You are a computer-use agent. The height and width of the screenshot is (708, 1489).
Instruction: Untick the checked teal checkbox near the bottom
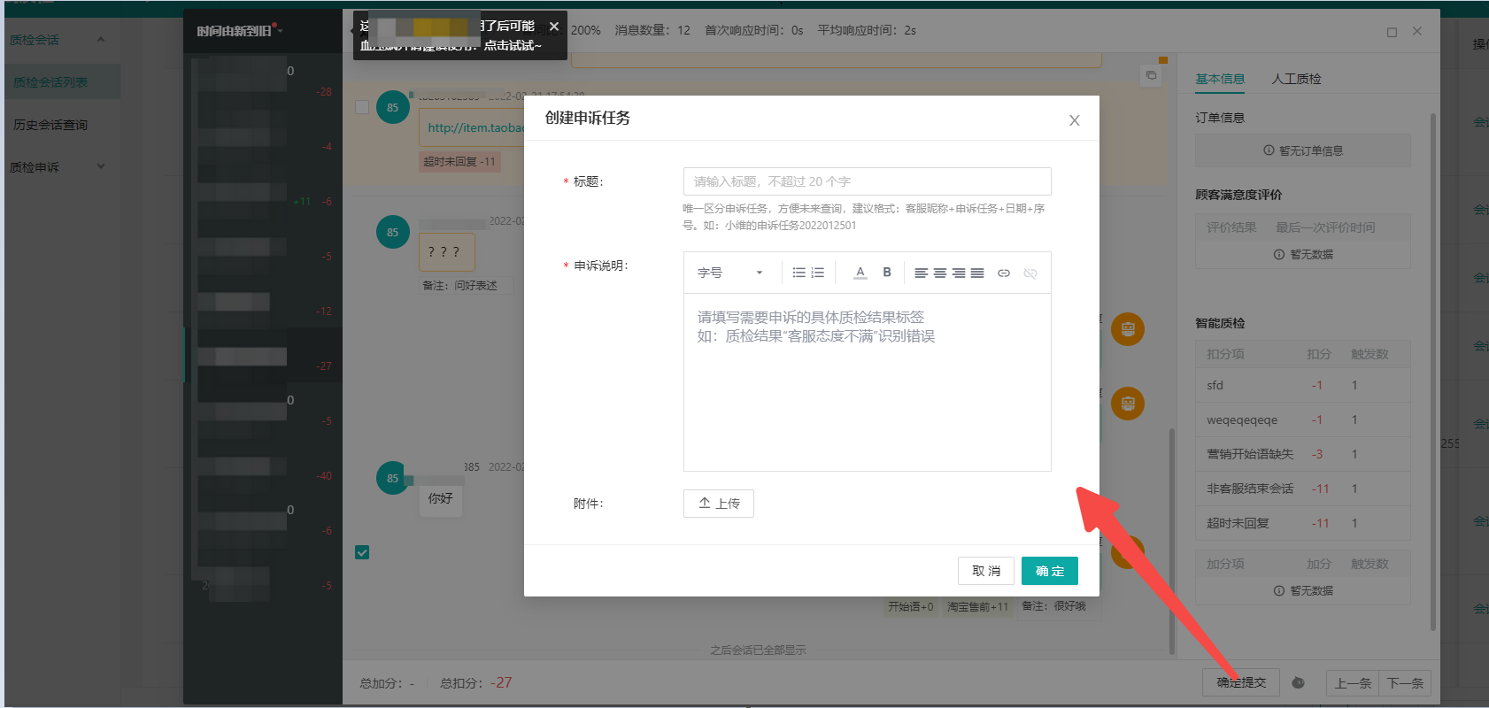click(x=362, y=552)
